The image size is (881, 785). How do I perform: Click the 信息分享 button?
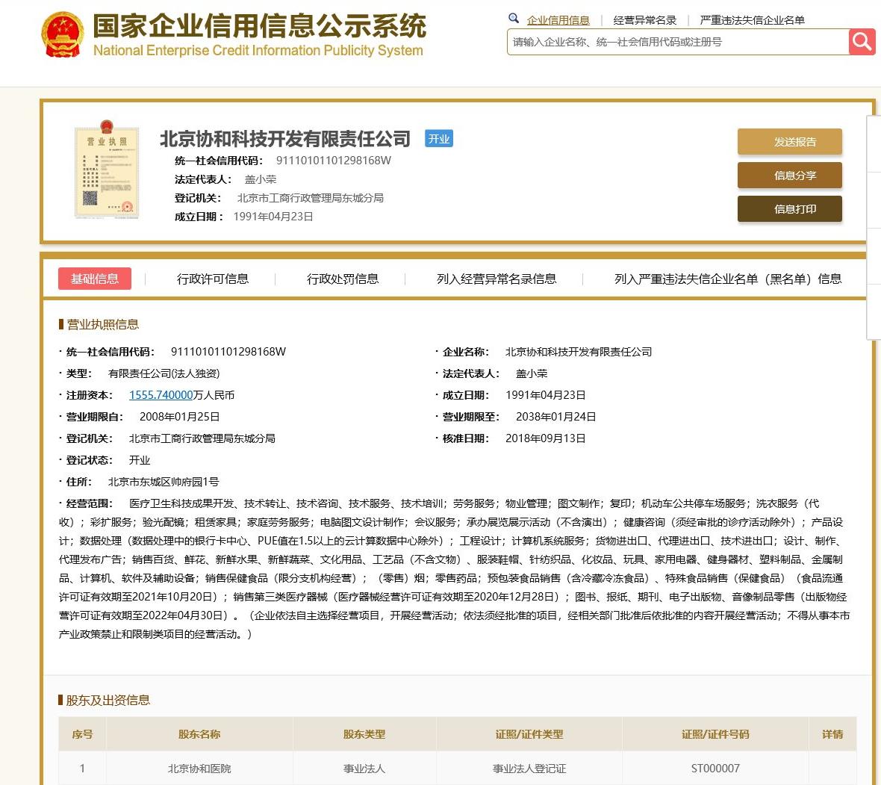(789, 175)
